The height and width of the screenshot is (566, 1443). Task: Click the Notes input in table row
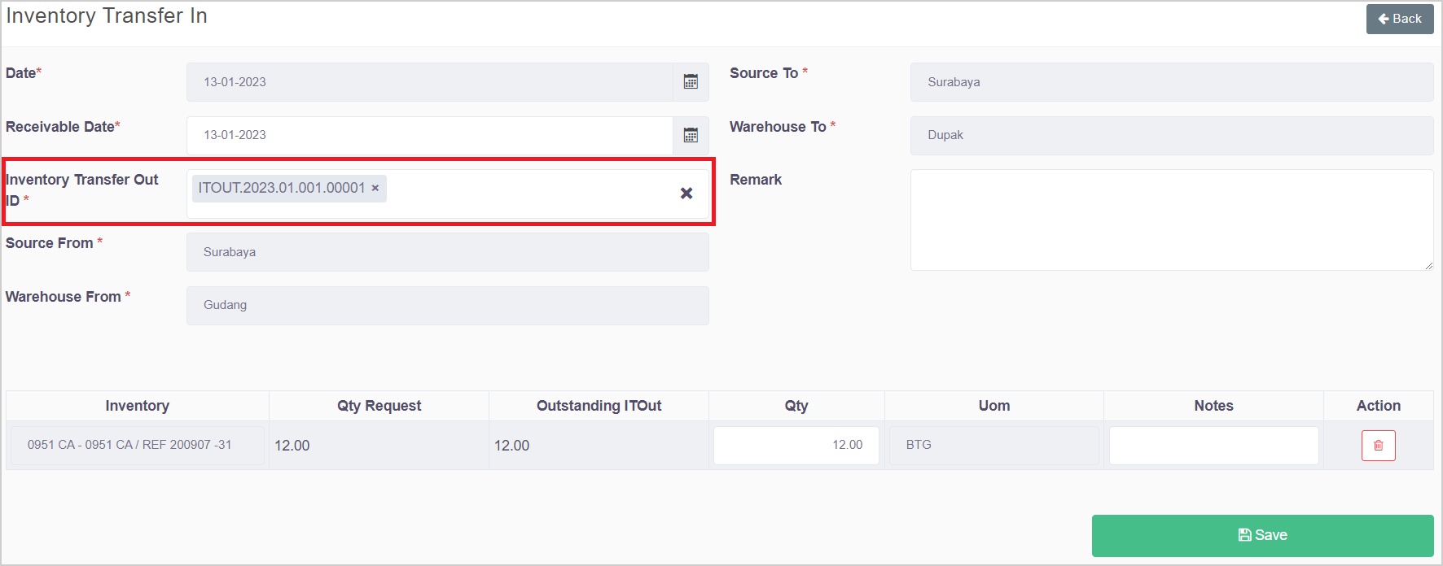click(x=1213, y=446)
